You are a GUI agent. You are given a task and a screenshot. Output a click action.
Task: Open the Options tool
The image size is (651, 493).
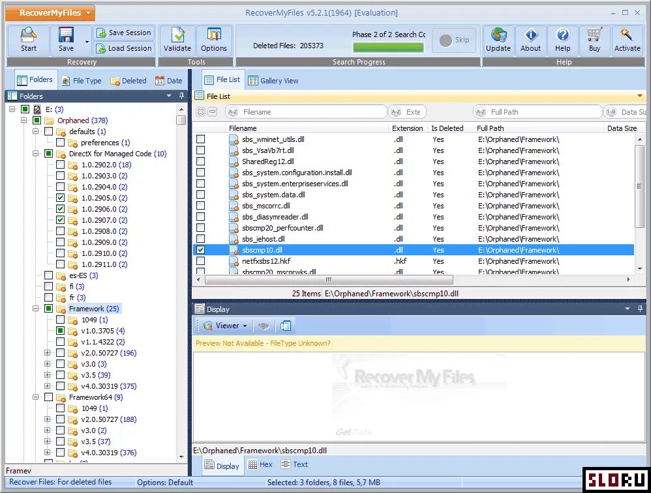point(214,40)
